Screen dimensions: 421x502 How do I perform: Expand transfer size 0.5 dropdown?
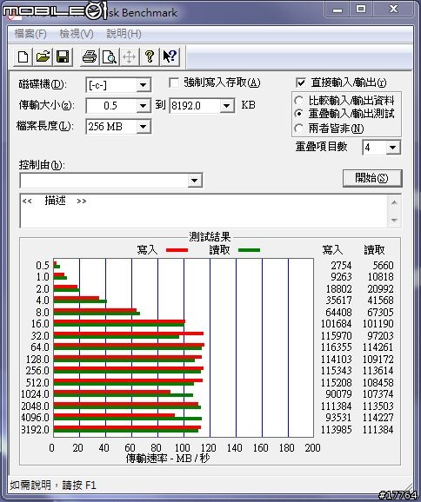tap(143, 106)
